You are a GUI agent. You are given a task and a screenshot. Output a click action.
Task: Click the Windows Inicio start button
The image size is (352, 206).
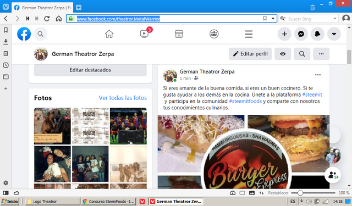point(10,201)
